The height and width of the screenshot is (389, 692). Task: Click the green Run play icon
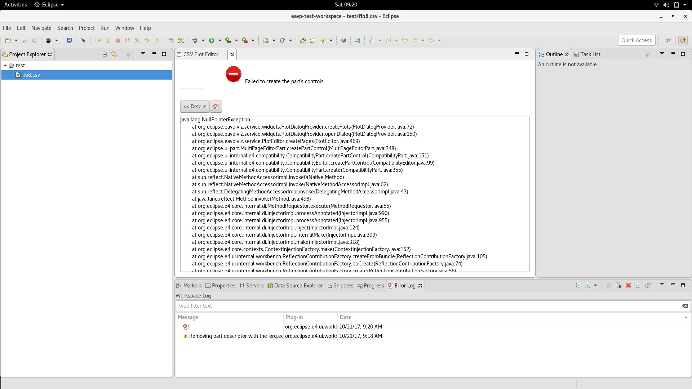pyautogui.click(x=212, y=40)
